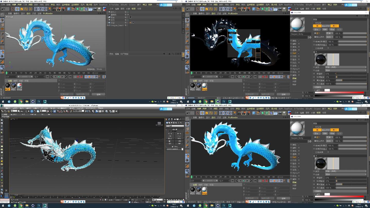Click Render View clapperboard in top-left Cinema 4D

(x=54, y=9)
